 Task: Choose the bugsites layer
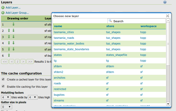pyautogui.click(x=59, y=95)
